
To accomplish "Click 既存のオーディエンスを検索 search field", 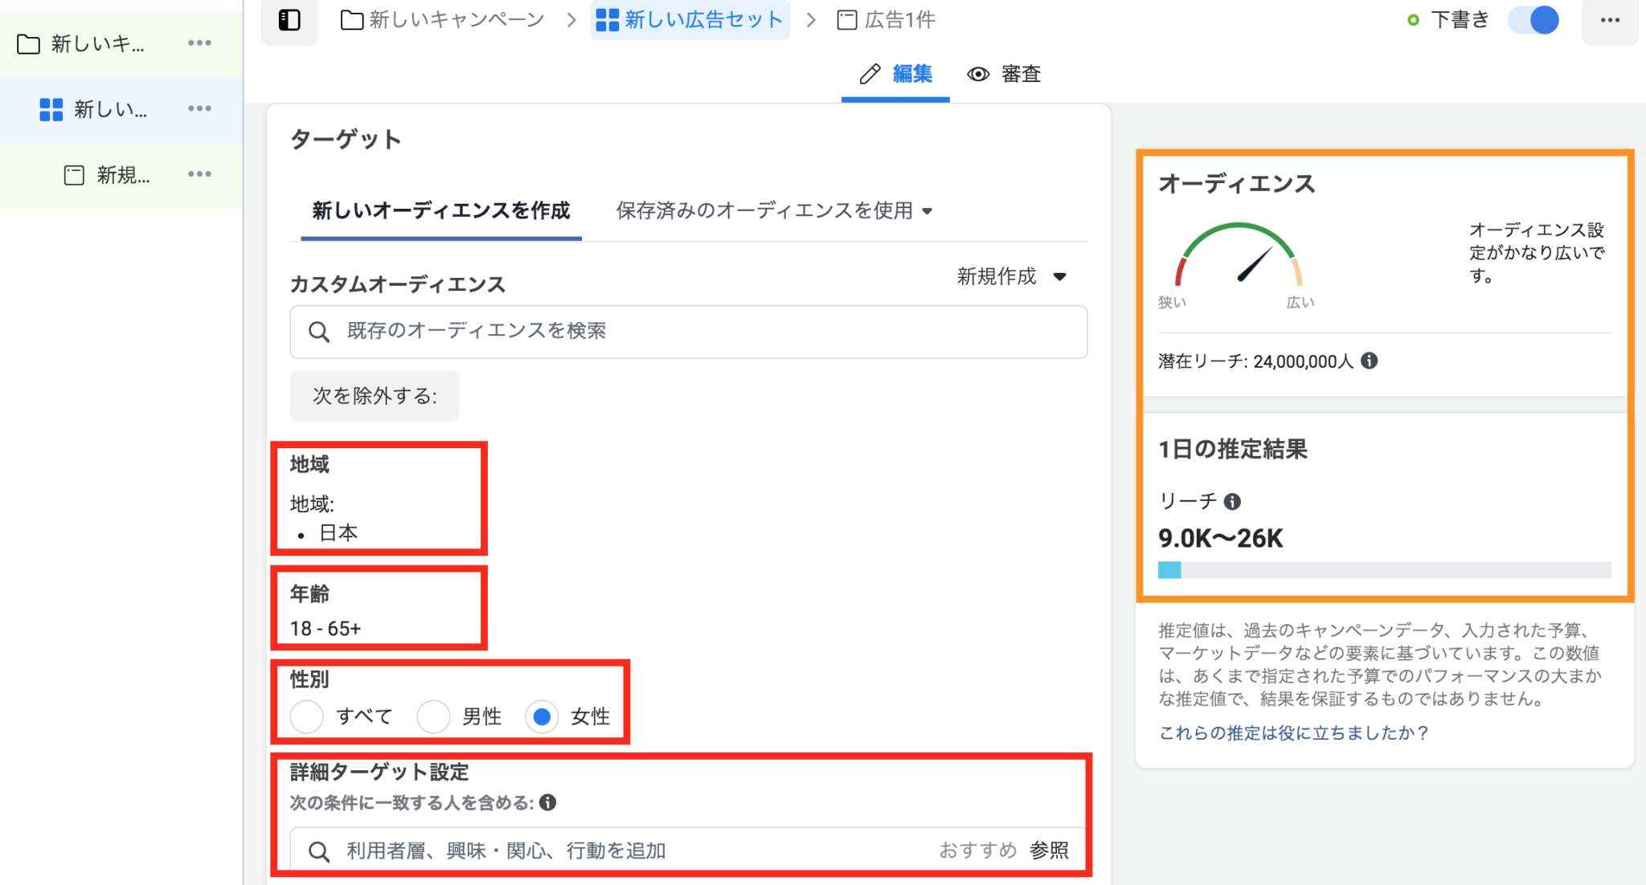I will [689, 332].
